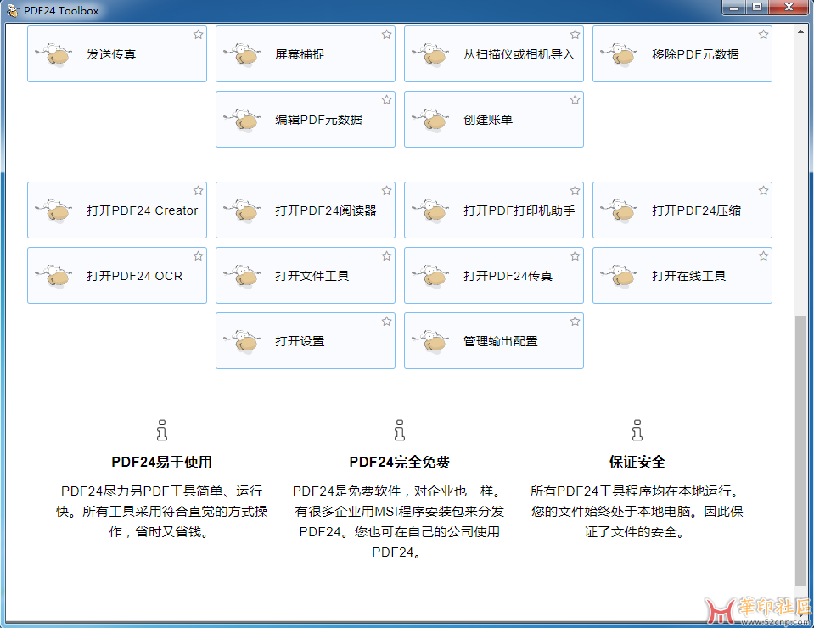The image size is (814, 628).
Task: Toggle favorite star on 打开PDF24阅读器
Action: pos(387,191)
